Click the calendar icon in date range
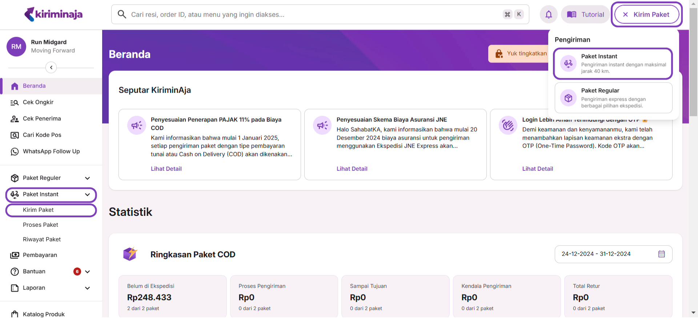This screenshot has width=698, height=318. coord(661,254)
